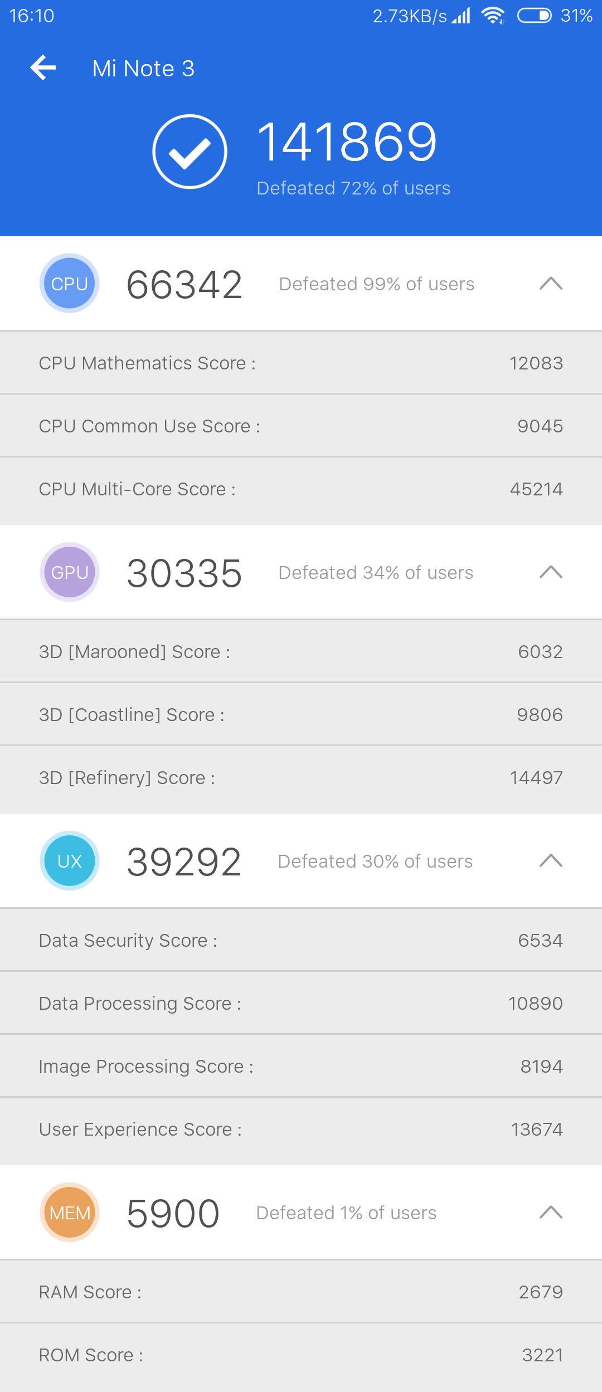The height and width of the screenshot is (1392, 602).
Task: Collapse the UX score section chevron
Action: pos(551,861)
